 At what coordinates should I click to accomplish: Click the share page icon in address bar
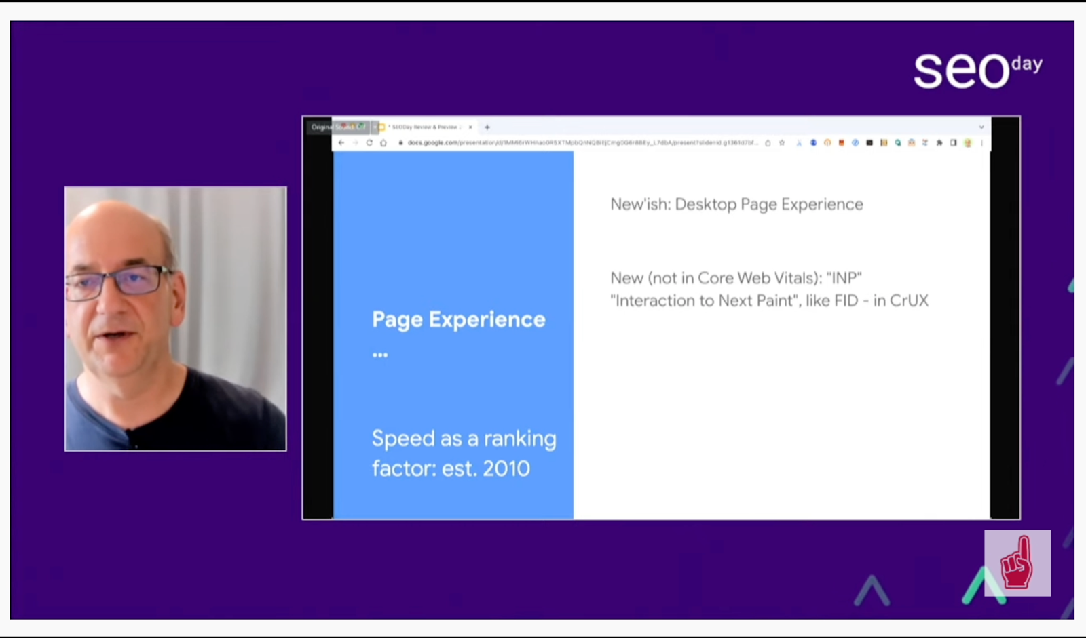(x=768, y=143)
